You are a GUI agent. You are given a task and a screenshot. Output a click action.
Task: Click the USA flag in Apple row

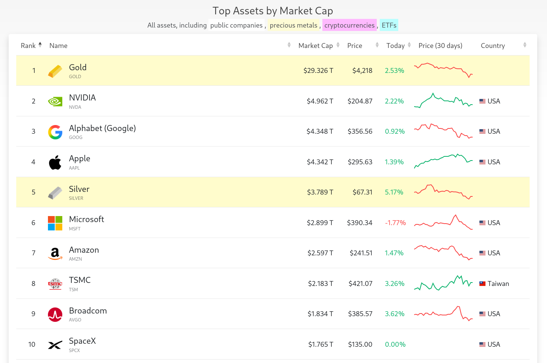coord(482,162)
